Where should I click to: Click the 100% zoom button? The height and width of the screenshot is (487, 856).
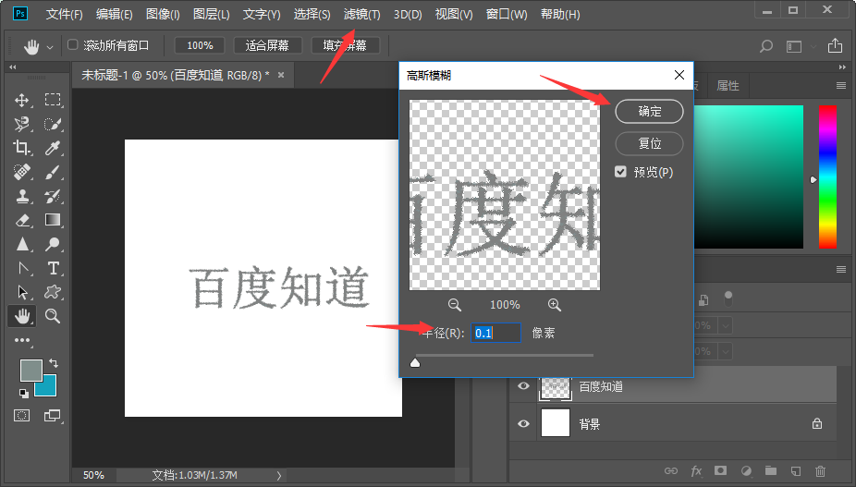(x=200, y=45)
